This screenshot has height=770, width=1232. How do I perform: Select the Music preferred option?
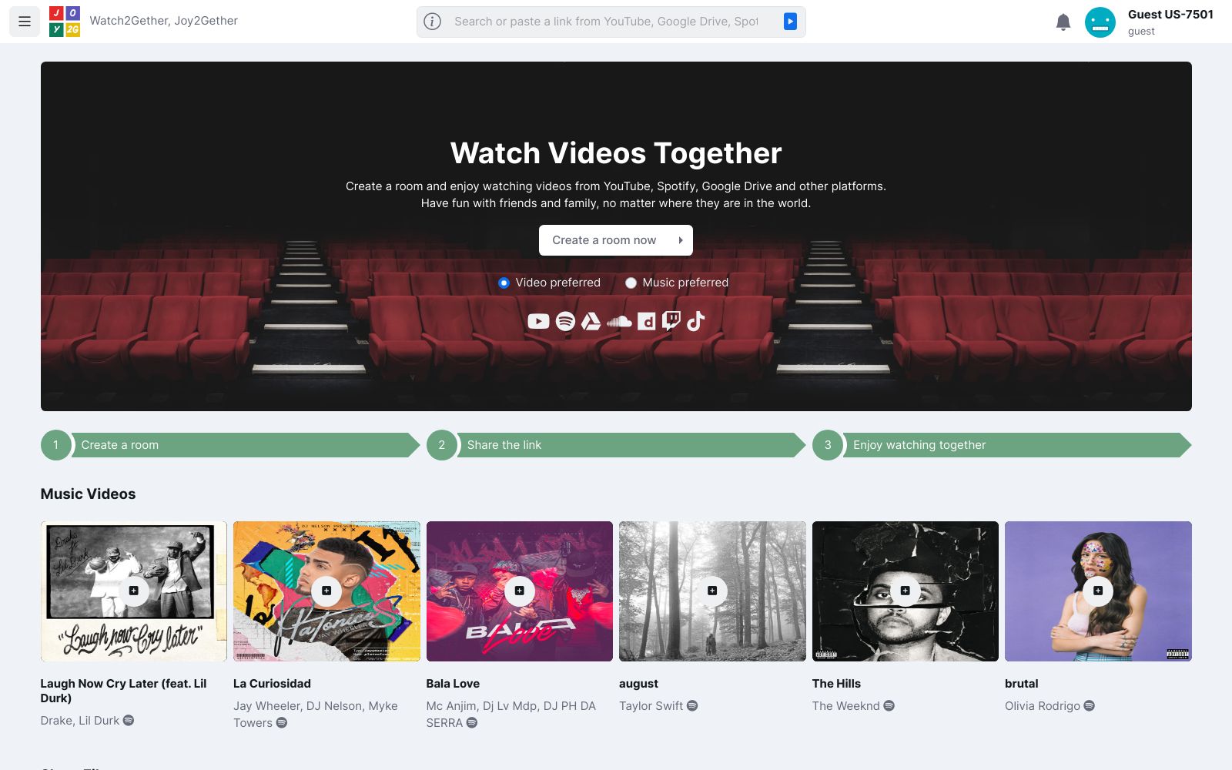[631, 283]
